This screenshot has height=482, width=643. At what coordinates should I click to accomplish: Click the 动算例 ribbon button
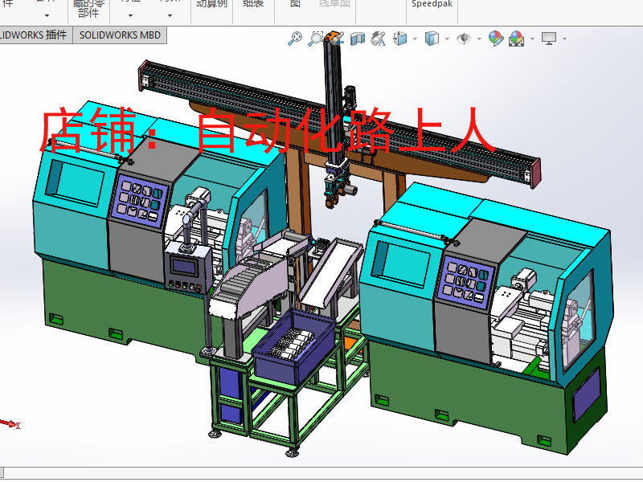[211, 4]
